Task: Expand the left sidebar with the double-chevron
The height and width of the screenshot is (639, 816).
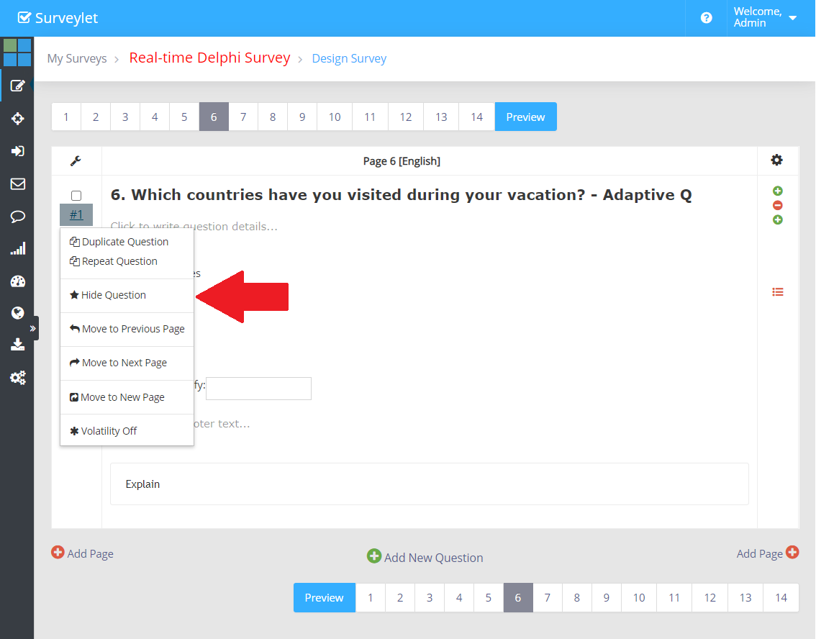Action: [x=32, y=328]
